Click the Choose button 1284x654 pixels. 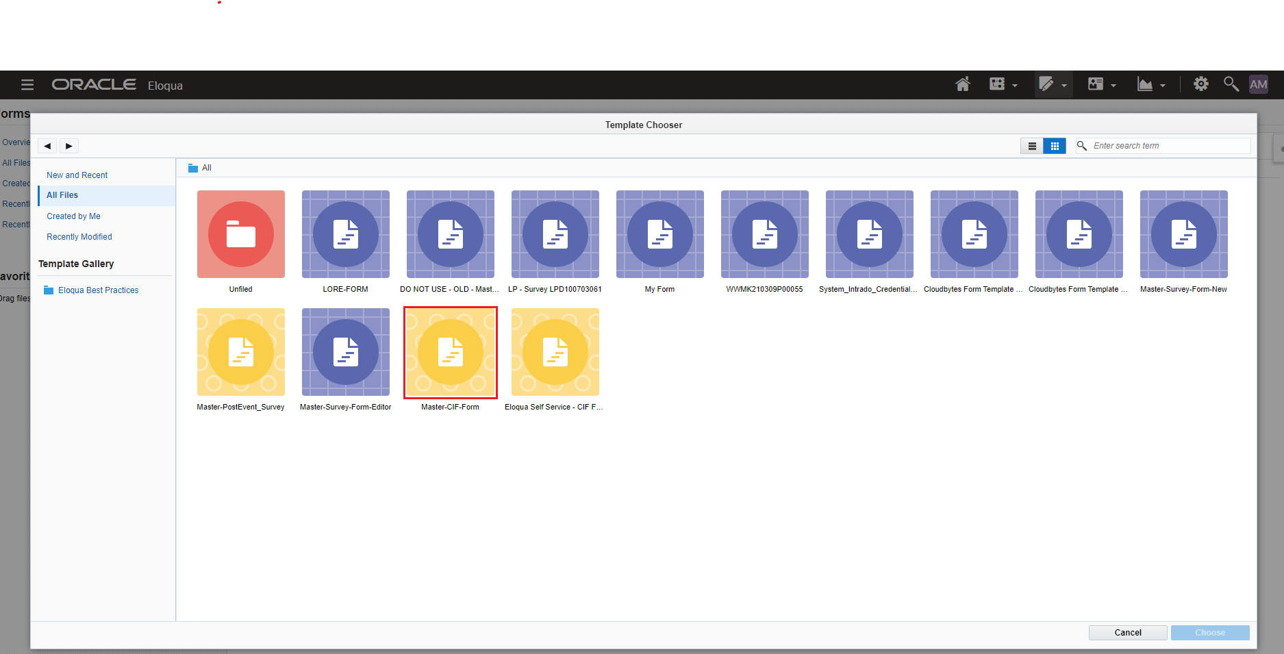tap(1210, 633)
